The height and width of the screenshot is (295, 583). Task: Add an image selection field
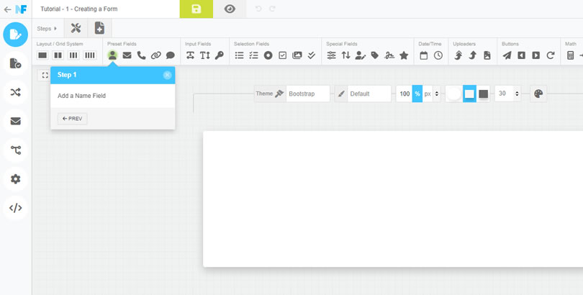click(x=297, y=55)
